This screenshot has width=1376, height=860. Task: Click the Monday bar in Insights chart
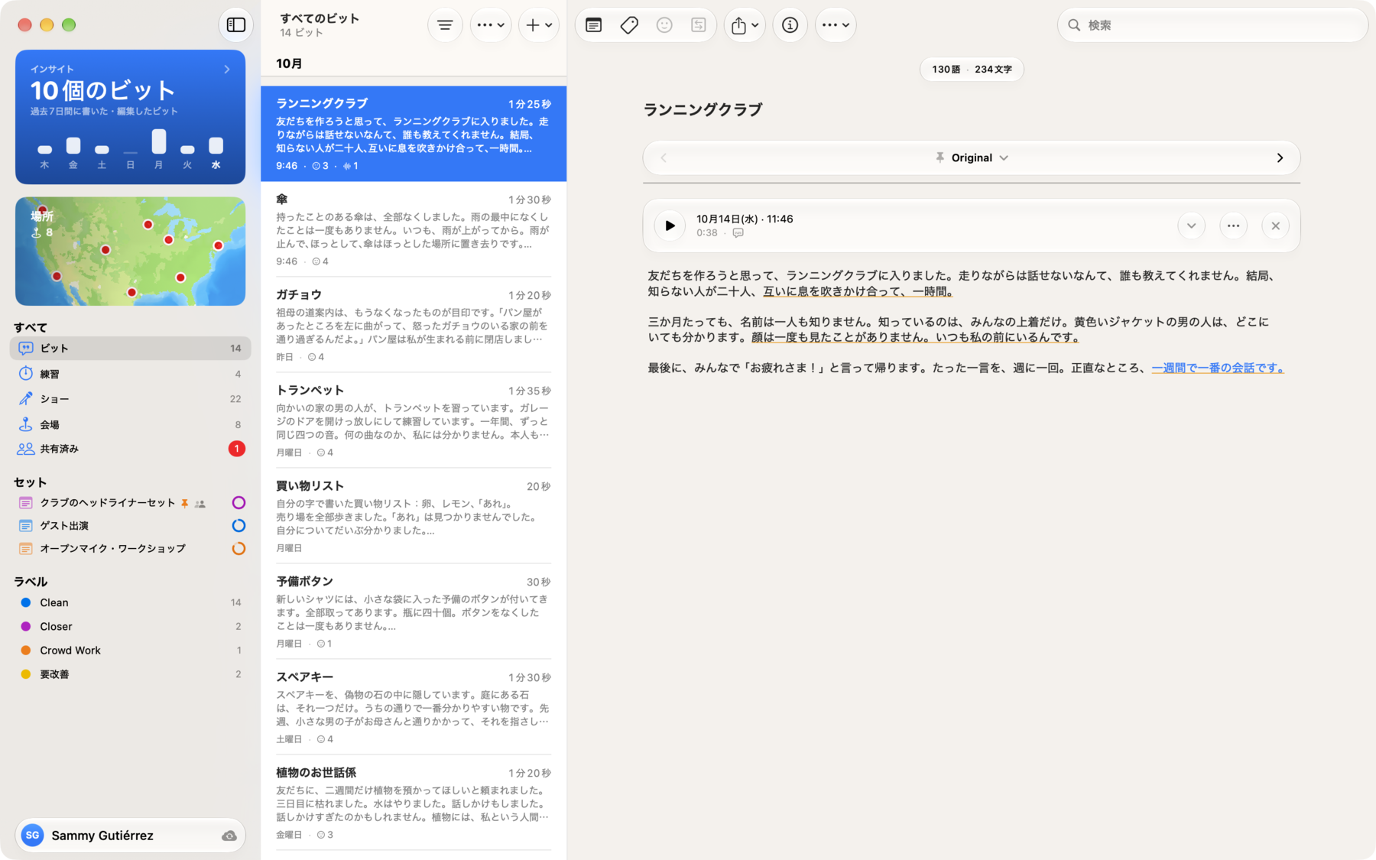coord(159,141)
